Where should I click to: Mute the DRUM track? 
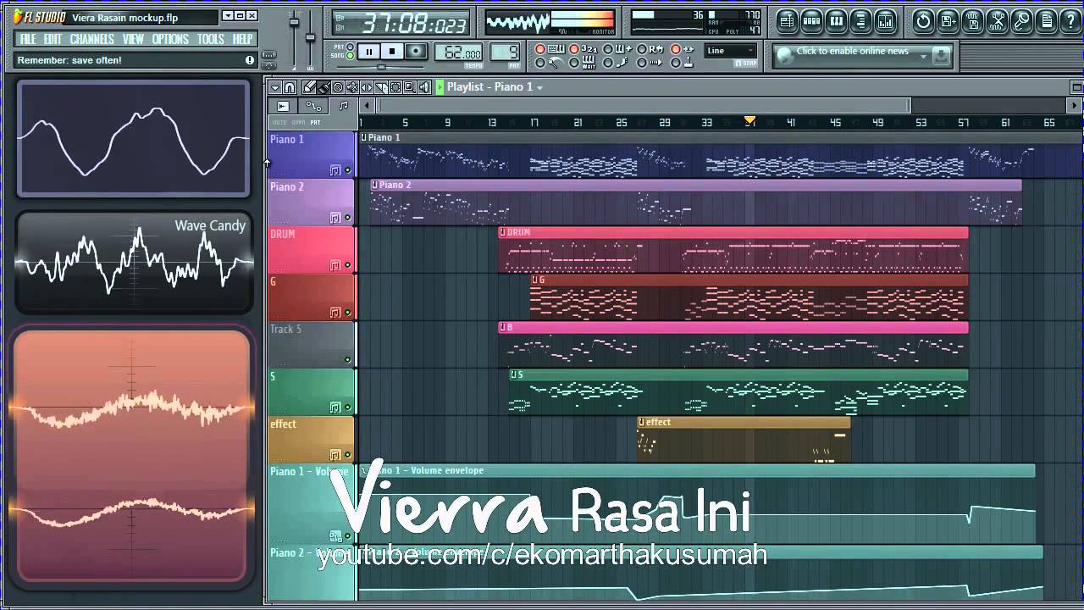tap(347, 265)
